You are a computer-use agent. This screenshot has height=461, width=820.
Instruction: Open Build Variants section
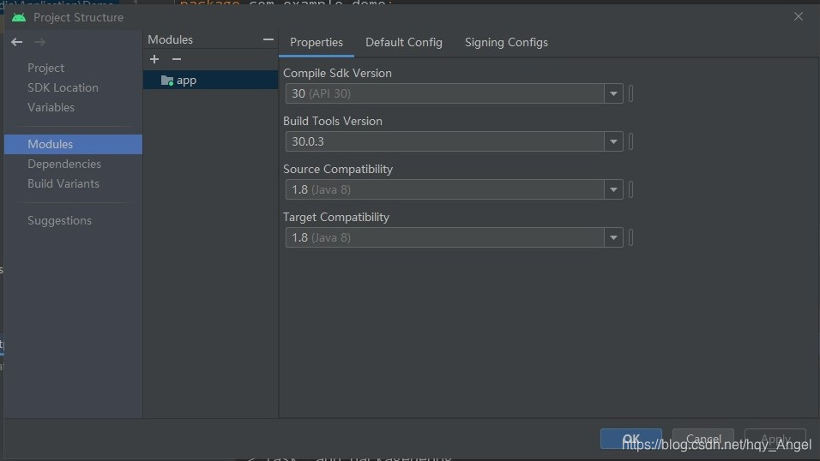tap(63, 184)
